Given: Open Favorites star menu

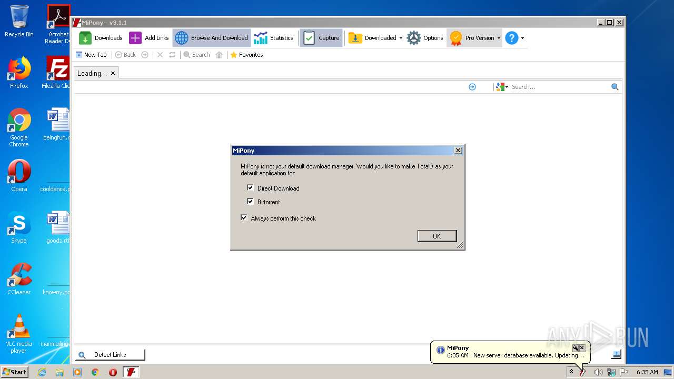Looking at the screenshot, I should coord(246,55).
